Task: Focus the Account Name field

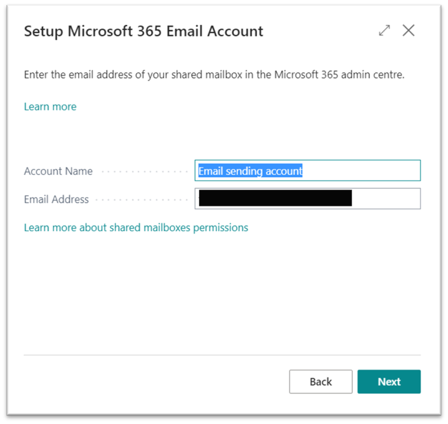Action: (x=308, y=170)
